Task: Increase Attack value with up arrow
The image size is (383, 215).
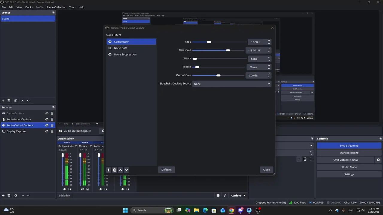Action: pos(269,57)
